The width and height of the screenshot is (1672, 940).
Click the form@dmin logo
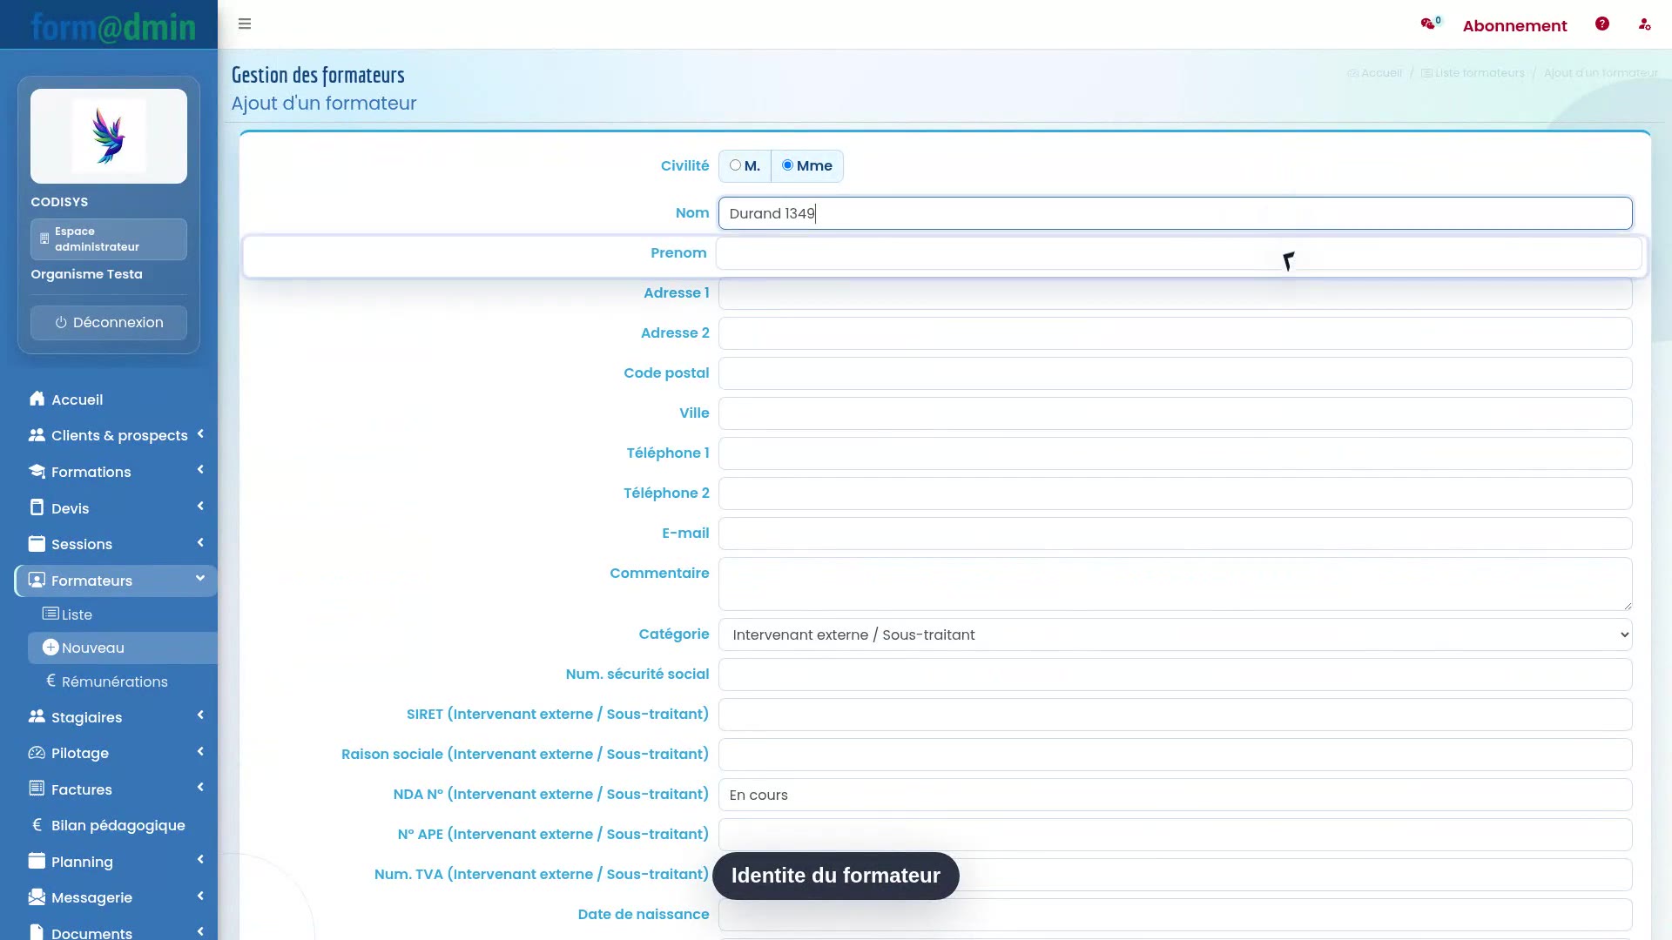[113, 26]
